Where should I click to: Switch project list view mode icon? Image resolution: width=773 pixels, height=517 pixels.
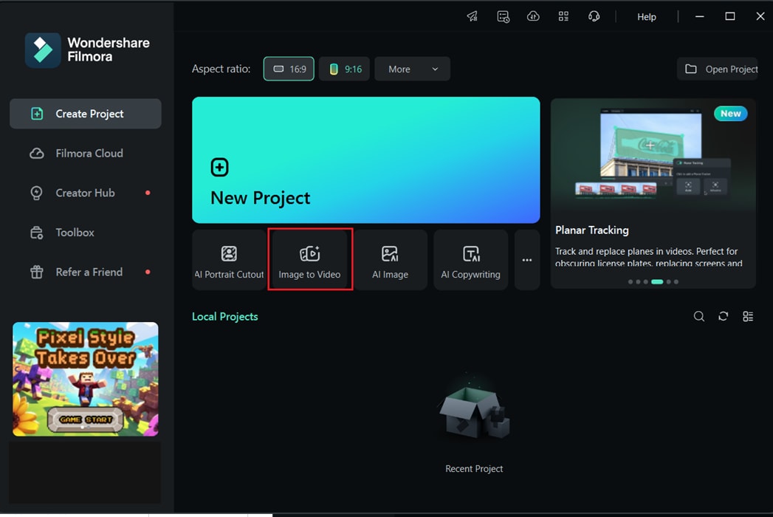[748, 316]
